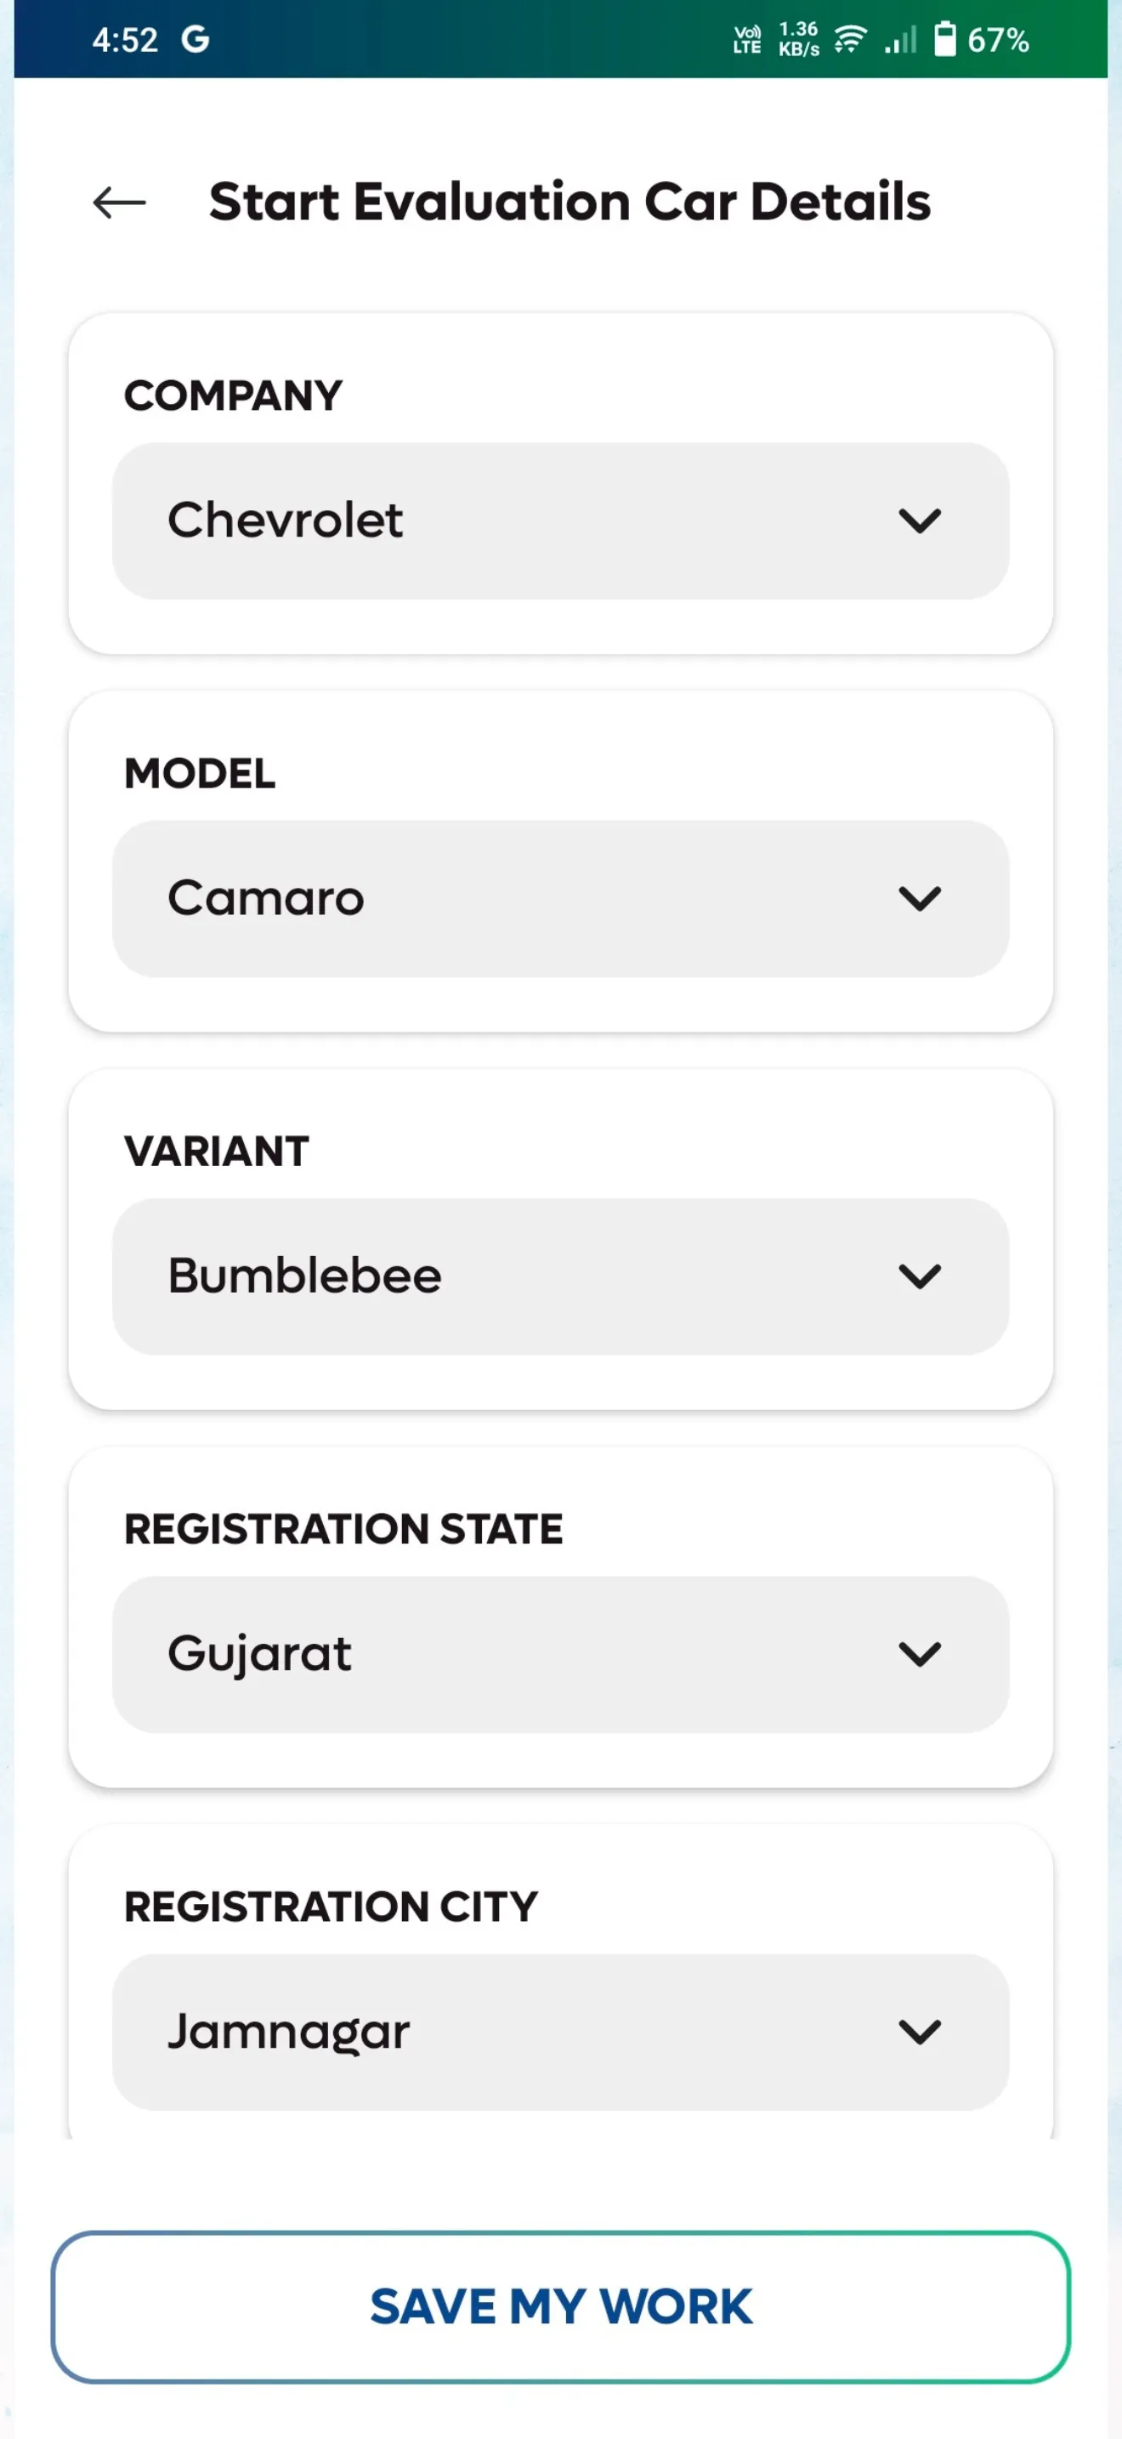The width and height of the screenshot is (1122, 2439).
Task: Tap the VoLTE status icon
Action: (746, 40)
